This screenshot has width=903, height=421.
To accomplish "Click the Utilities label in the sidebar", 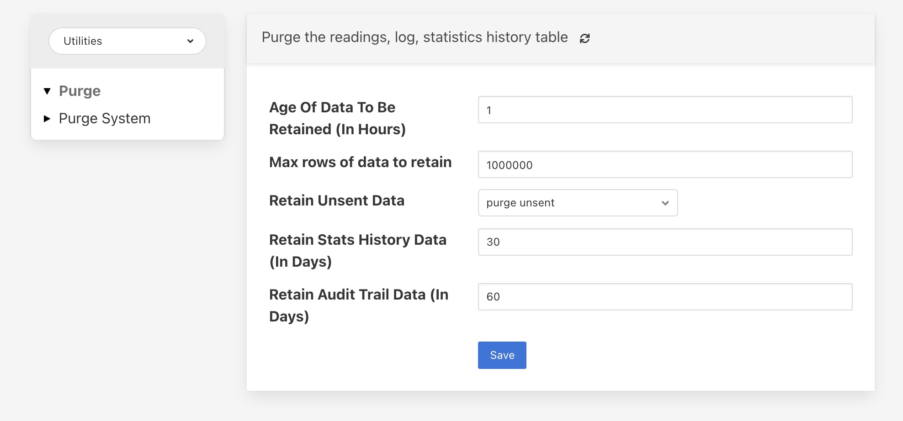I will coord(83,41).
